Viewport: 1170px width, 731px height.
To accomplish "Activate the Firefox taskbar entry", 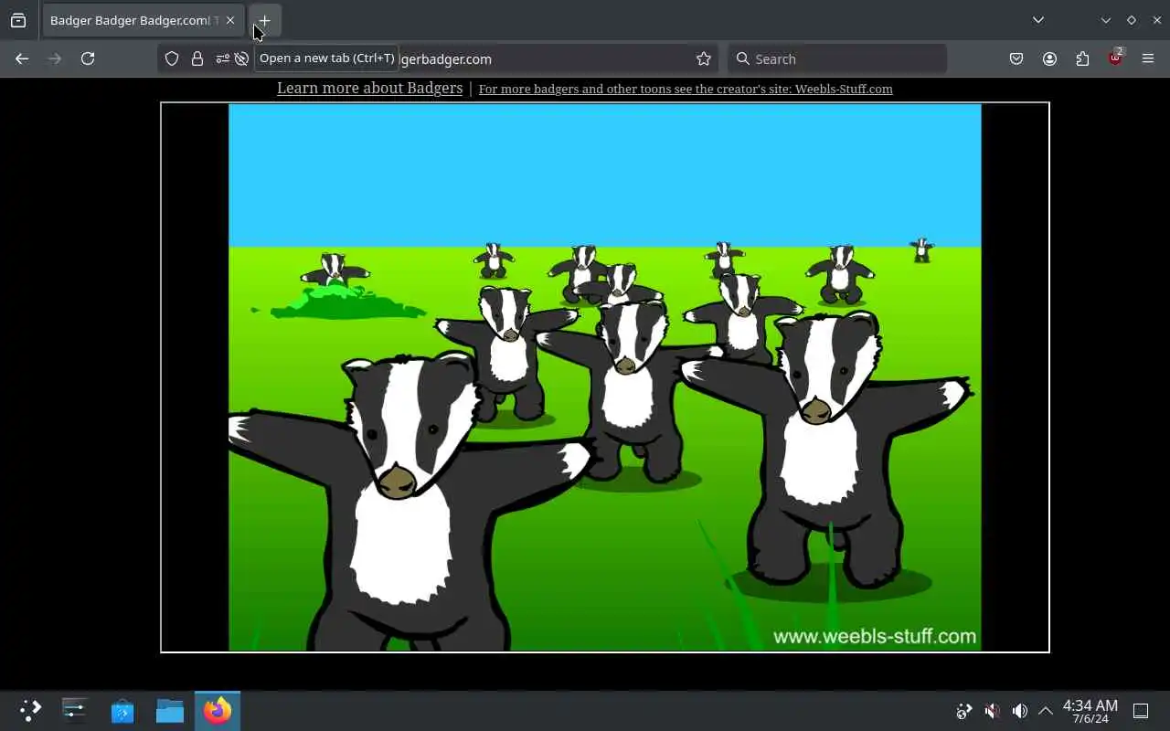I will [x=218, y=710].
